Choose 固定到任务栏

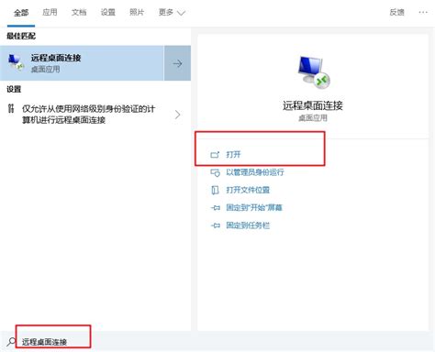(x=248, y=225)
